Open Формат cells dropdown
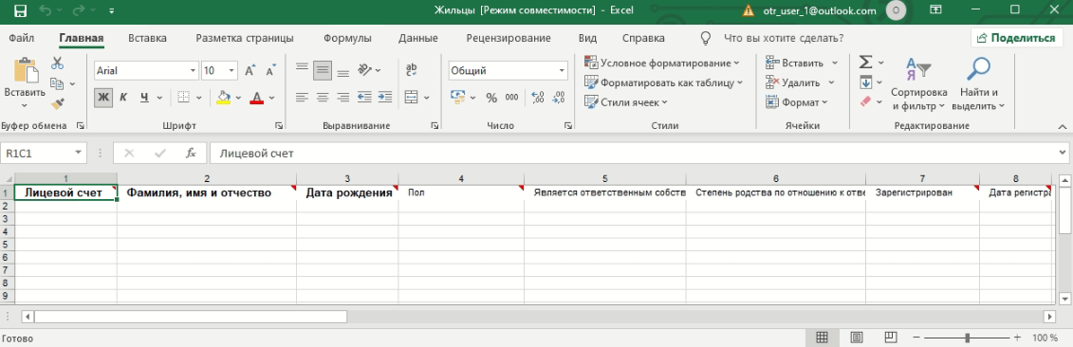The width and height of the screenshot is (1073, 347). 797,102
